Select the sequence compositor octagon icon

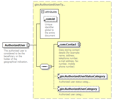coord(45,66)
